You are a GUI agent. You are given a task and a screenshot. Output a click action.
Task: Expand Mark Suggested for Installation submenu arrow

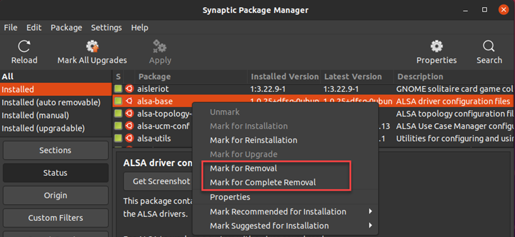(371, 225)
